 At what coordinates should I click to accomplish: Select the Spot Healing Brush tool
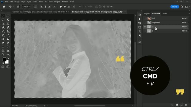tap(8, 28)
